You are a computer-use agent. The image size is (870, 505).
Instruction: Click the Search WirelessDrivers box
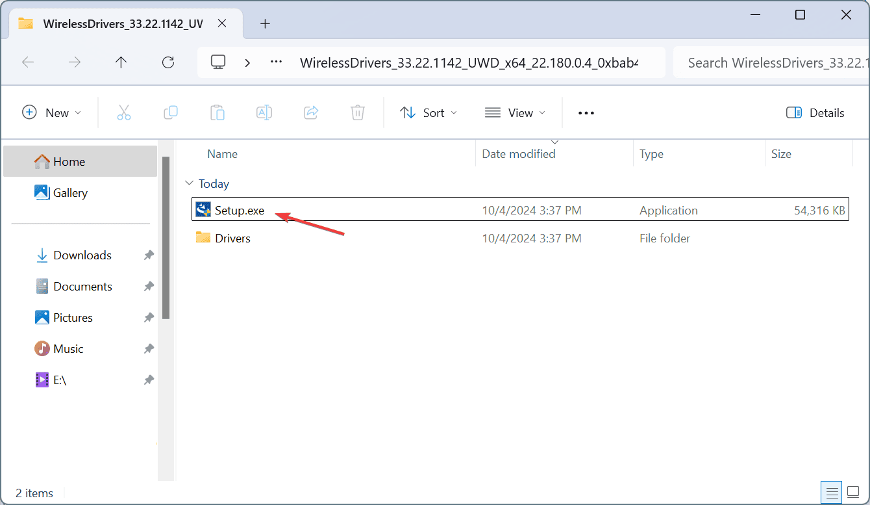pos(771,62)
